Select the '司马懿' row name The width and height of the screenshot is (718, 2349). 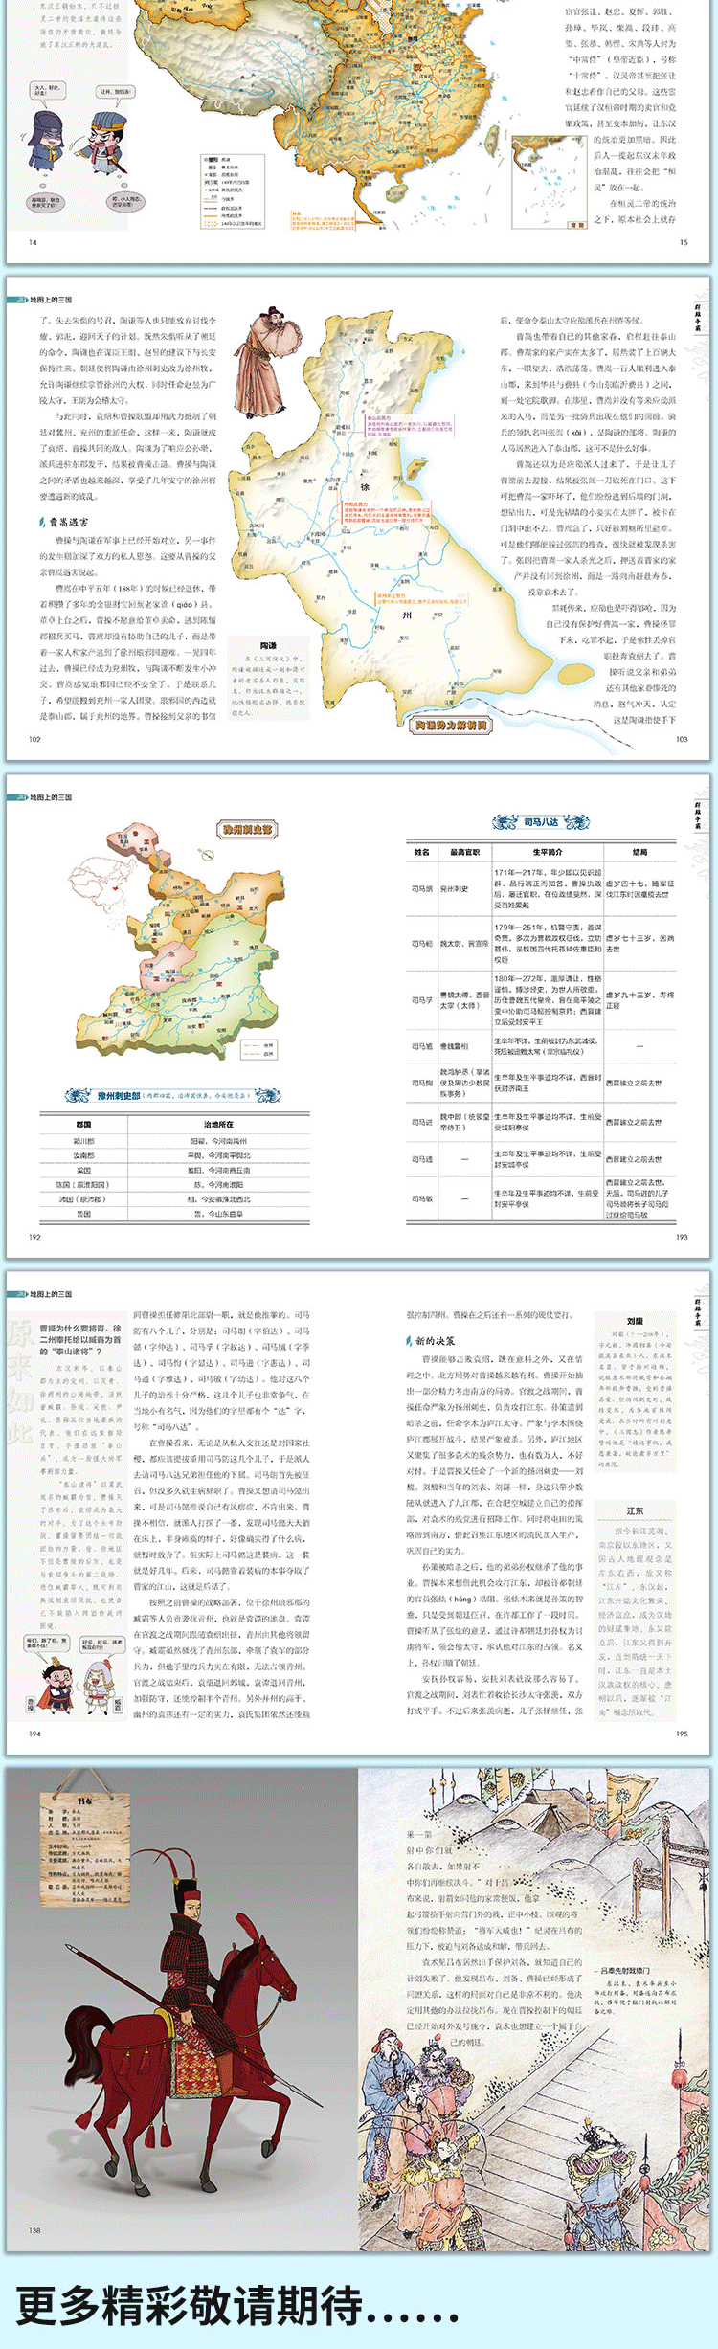[422, 944]
